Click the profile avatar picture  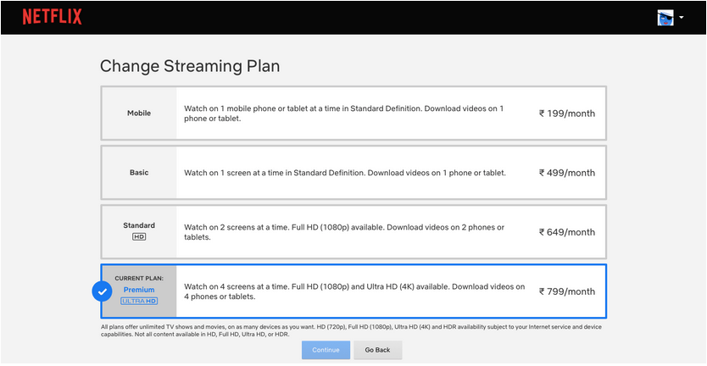coord(665,18)
